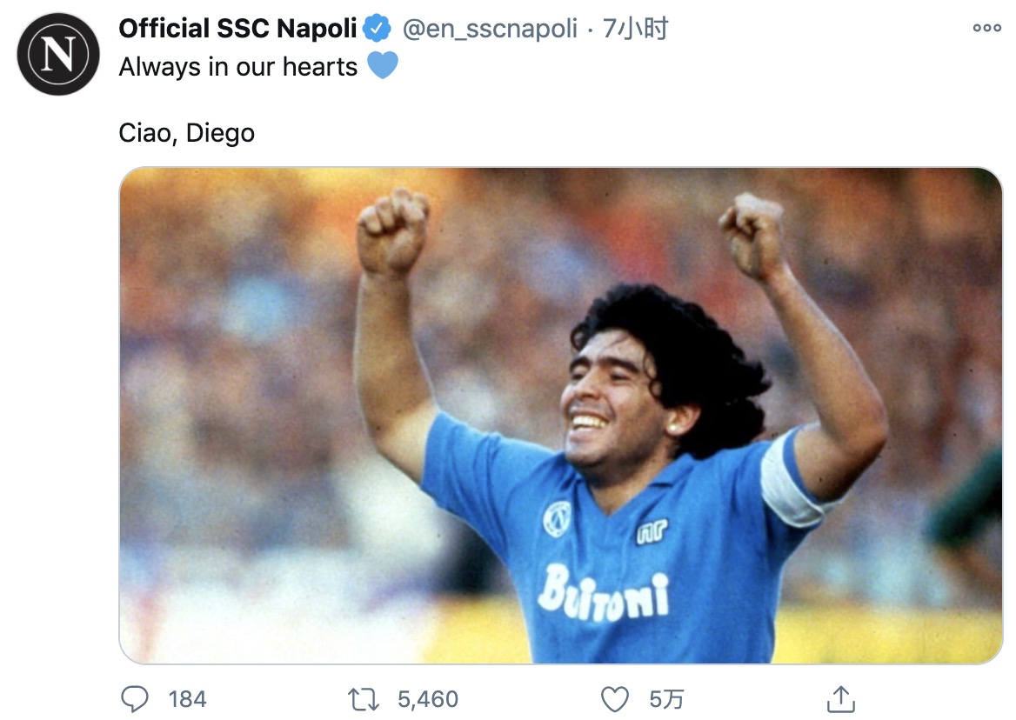Click the 5万 likes count
This screenshot has width=1016, height=720.
(666, 699)
